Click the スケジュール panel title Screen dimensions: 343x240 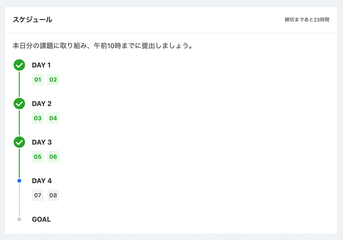[x=33, y=20]
